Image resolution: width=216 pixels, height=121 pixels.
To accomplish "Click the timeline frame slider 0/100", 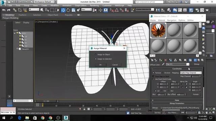I will tap(47, 101).
